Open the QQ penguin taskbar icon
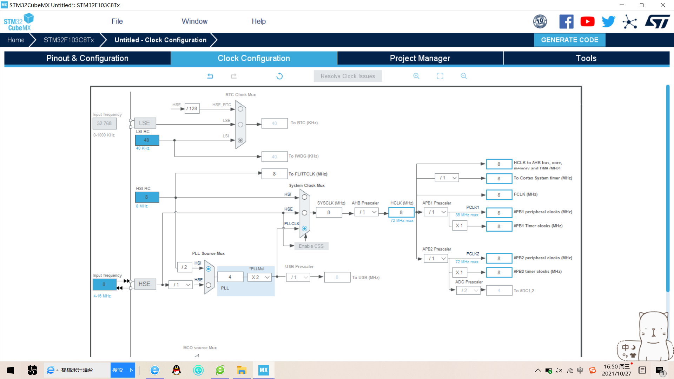674x379 pixels. point(177,370)
